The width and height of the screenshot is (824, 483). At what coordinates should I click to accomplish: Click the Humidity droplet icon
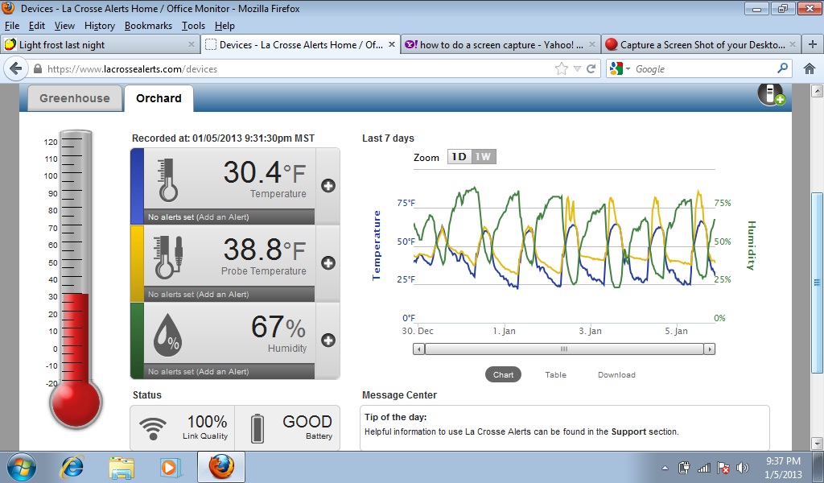pos(167,335)
